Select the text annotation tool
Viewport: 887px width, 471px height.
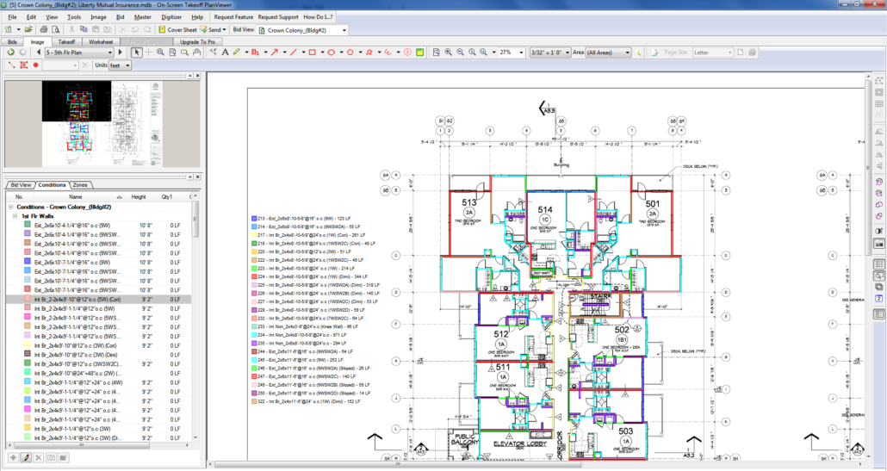pos(226,53)
